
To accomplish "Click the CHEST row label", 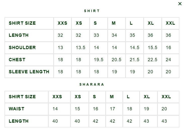I will (x=17, y=60).
